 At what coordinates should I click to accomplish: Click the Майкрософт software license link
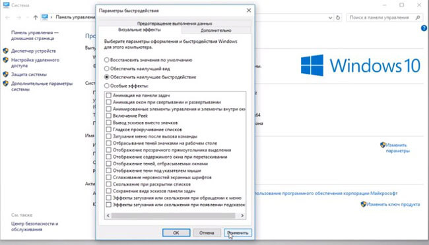(x=326, y=194)
